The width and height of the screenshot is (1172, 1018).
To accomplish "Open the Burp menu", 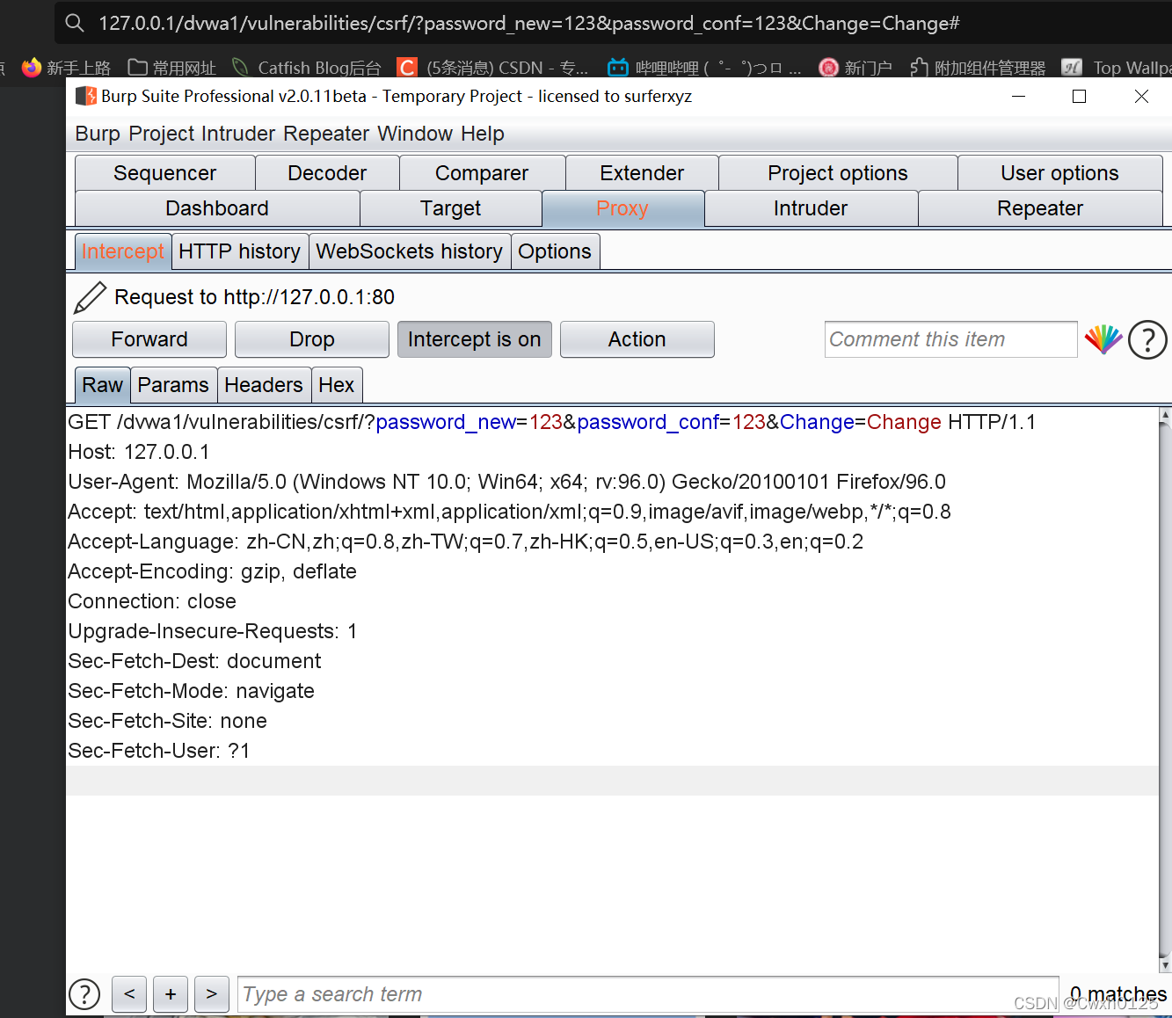I will (98, 134).
